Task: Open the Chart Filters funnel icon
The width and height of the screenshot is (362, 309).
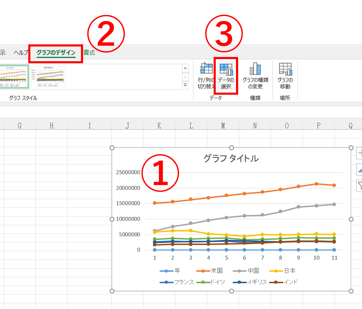Action: click(360, 186)
